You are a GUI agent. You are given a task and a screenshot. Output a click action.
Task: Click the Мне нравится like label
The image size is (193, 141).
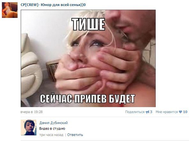pyautogui.click(x=167, y=112)
